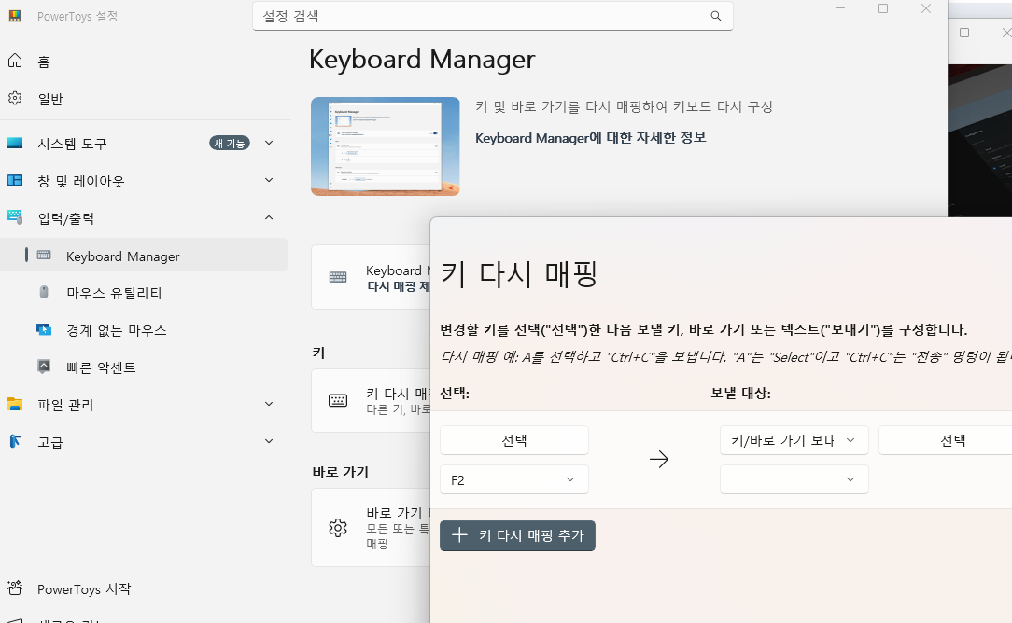The height and width of the screenshot is (623, 1012).
Task: Click the gear icon in 바로 가기 card
Action: point(338,528)
